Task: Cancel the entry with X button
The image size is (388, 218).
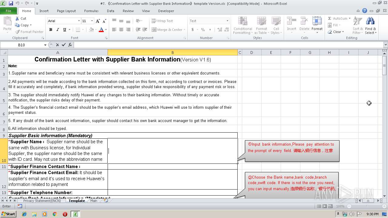Action: coord(57,45)
